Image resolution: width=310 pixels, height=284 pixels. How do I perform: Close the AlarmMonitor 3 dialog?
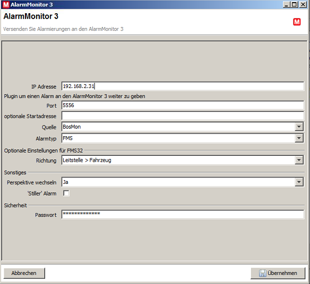303,5
